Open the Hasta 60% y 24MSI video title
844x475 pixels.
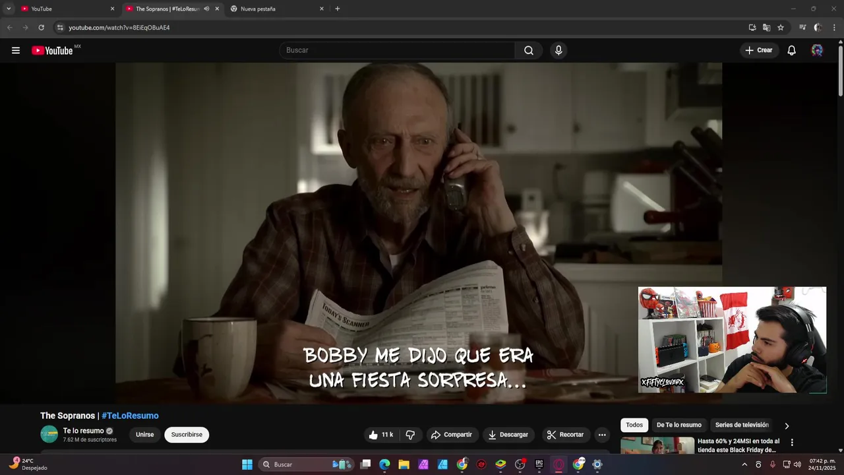pos(738,445)
